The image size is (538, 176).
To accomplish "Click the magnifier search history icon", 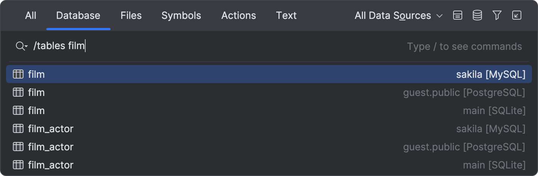I will pos(21,46).
